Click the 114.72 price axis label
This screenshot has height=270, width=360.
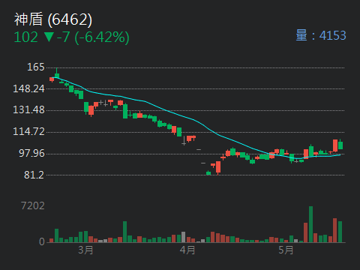[28, 131]
